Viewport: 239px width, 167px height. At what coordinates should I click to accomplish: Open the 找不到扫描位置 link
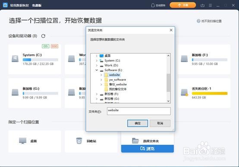(x=211, y=21)
